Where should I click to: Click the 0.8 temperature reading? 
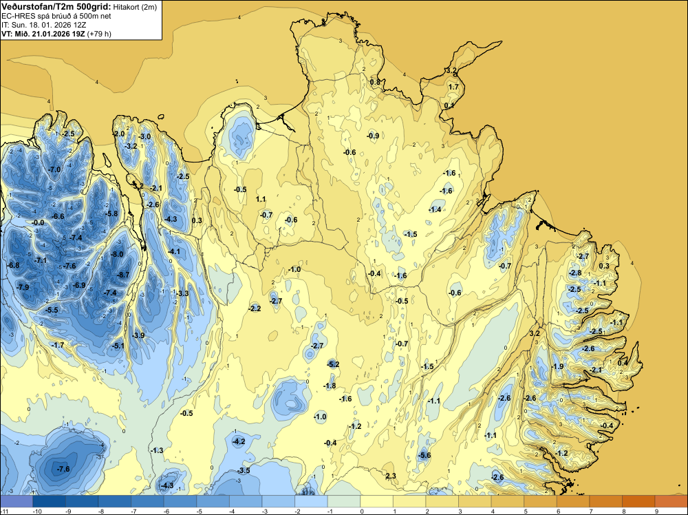point(375,82)
